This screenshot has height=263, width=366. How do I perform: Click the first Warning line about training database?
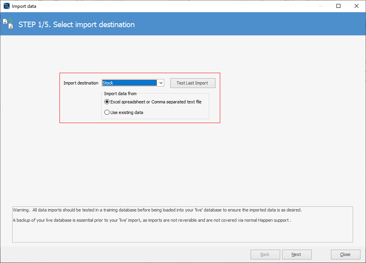157,210
